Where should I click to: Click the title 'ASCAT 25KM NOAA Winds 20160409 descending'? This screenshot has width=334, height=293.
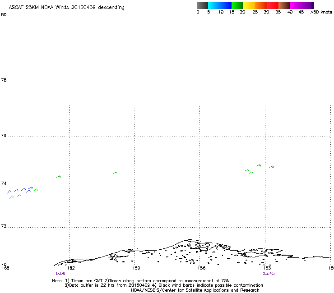(x=66, y=8)
